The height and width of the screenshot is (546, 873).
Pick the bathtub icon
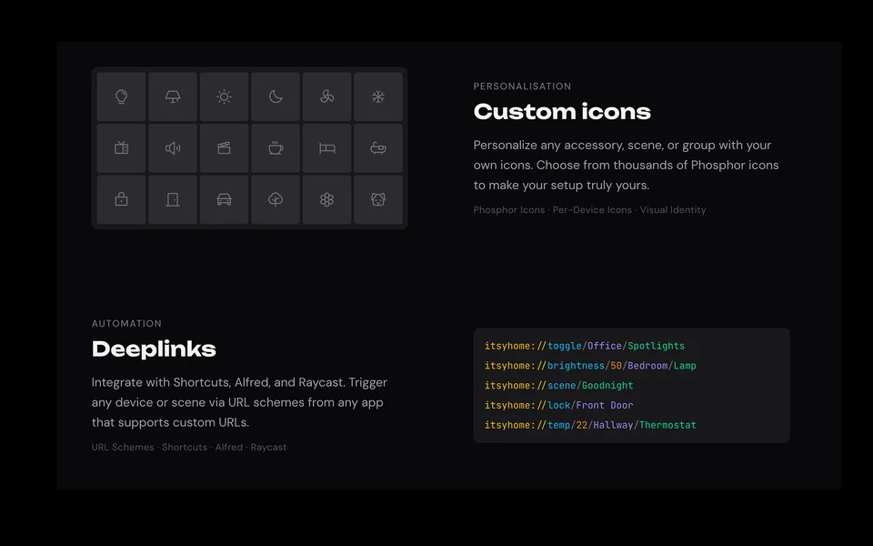(378, 148)
